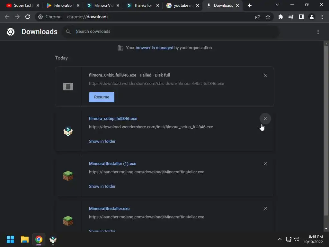Click the managed organization building icon
Image resolution: width=329 pixels, height=247 pixels.
click(120, 48)
